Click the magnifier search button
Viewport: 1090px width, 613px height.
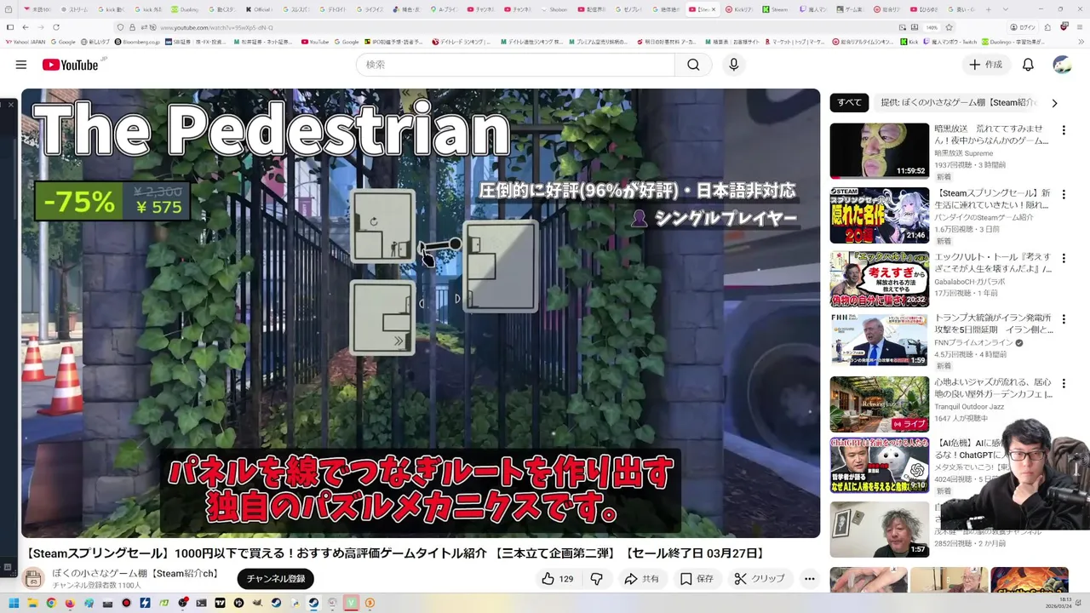coord(693,65)
